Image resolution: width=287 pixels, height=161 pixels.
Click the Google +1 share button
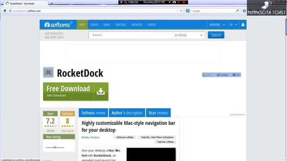click(x=207, y=75)
